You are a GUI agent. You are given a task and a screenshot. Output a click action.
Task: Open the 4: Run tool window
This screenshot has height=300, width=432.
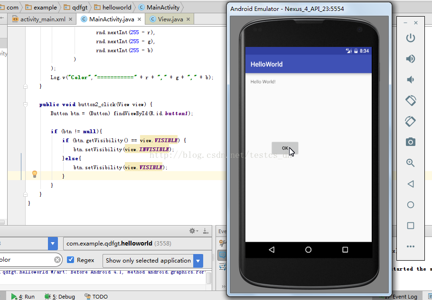coord(23,296)
